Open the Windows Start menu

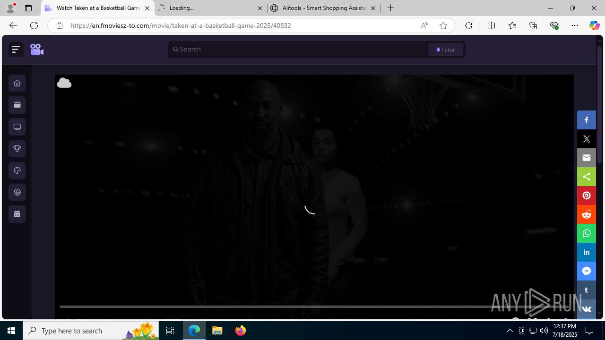11,331
